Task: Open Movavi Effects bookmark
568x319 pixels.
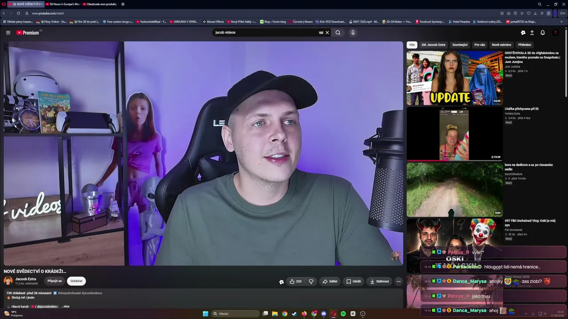Action: pyautogui.click(x=213, y=21)
